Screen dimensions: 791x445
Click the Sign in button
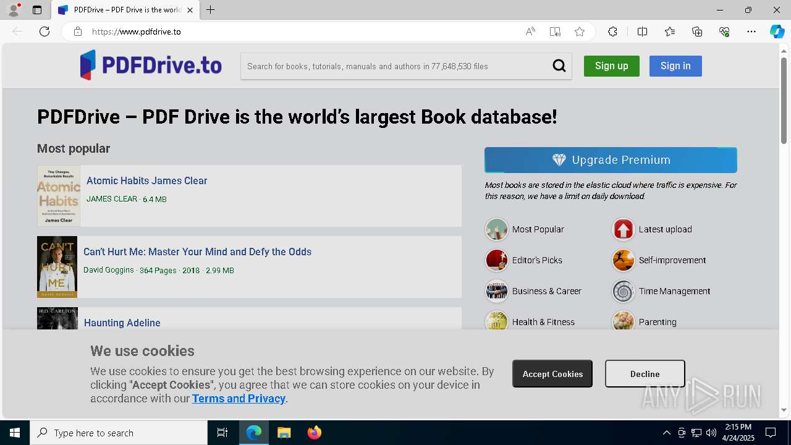tap(675, 66)
